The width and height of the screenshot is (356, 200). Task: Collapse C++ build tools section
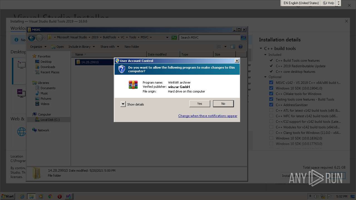click(261, 48)
